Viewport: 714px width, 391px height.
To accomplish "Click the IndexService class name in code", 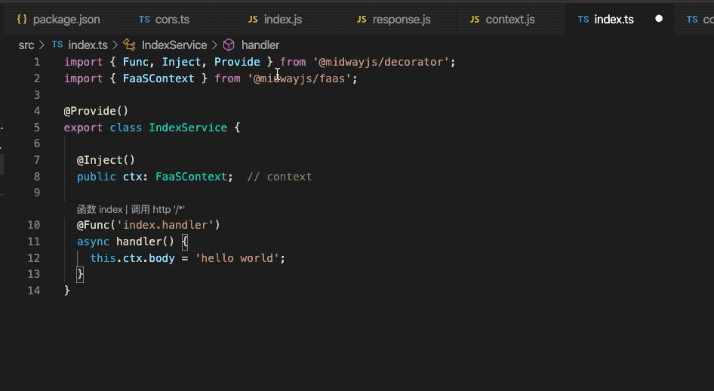I will coord(188,128).
